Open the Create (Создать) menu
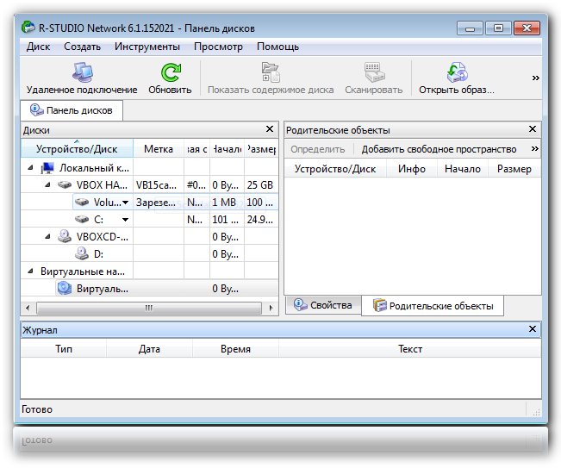Viewport: 561px width, 468px height. click(82, 47)
